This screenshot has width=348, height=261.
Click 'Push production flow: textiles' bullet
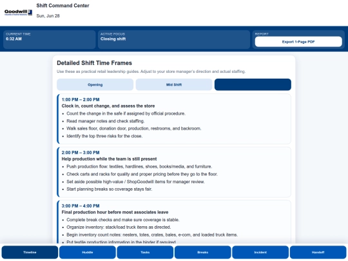click(x=139, y=167)
